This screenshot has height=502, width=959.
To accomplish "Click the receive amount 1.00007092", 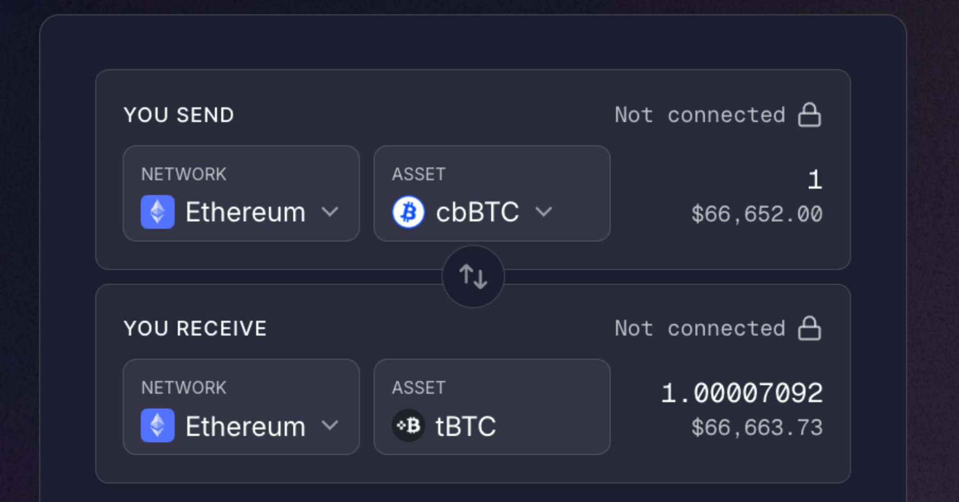I will pyautogui.click(x=741, y=392).
